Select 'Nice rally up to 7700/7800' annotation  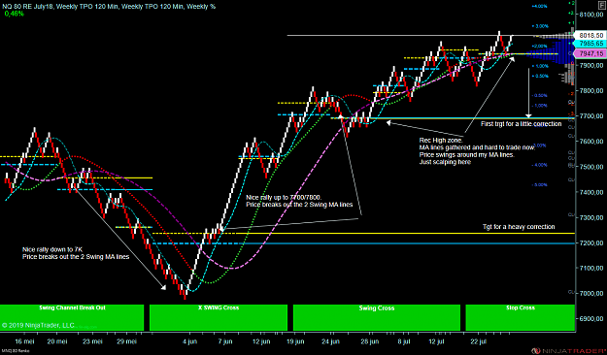click(284, 198)
